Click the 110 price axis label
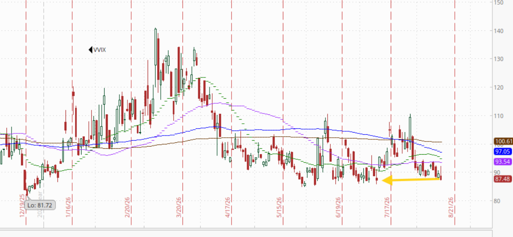This screenshot has width=513, height=237. pyautogui.click(x=499, y=116)
